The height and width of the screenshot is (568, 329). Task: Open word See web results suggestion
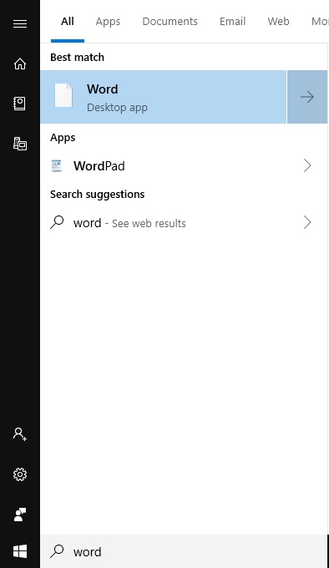tap(184, 222)
